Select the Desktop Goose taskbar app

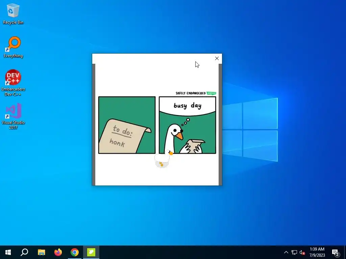pos(91,252)
